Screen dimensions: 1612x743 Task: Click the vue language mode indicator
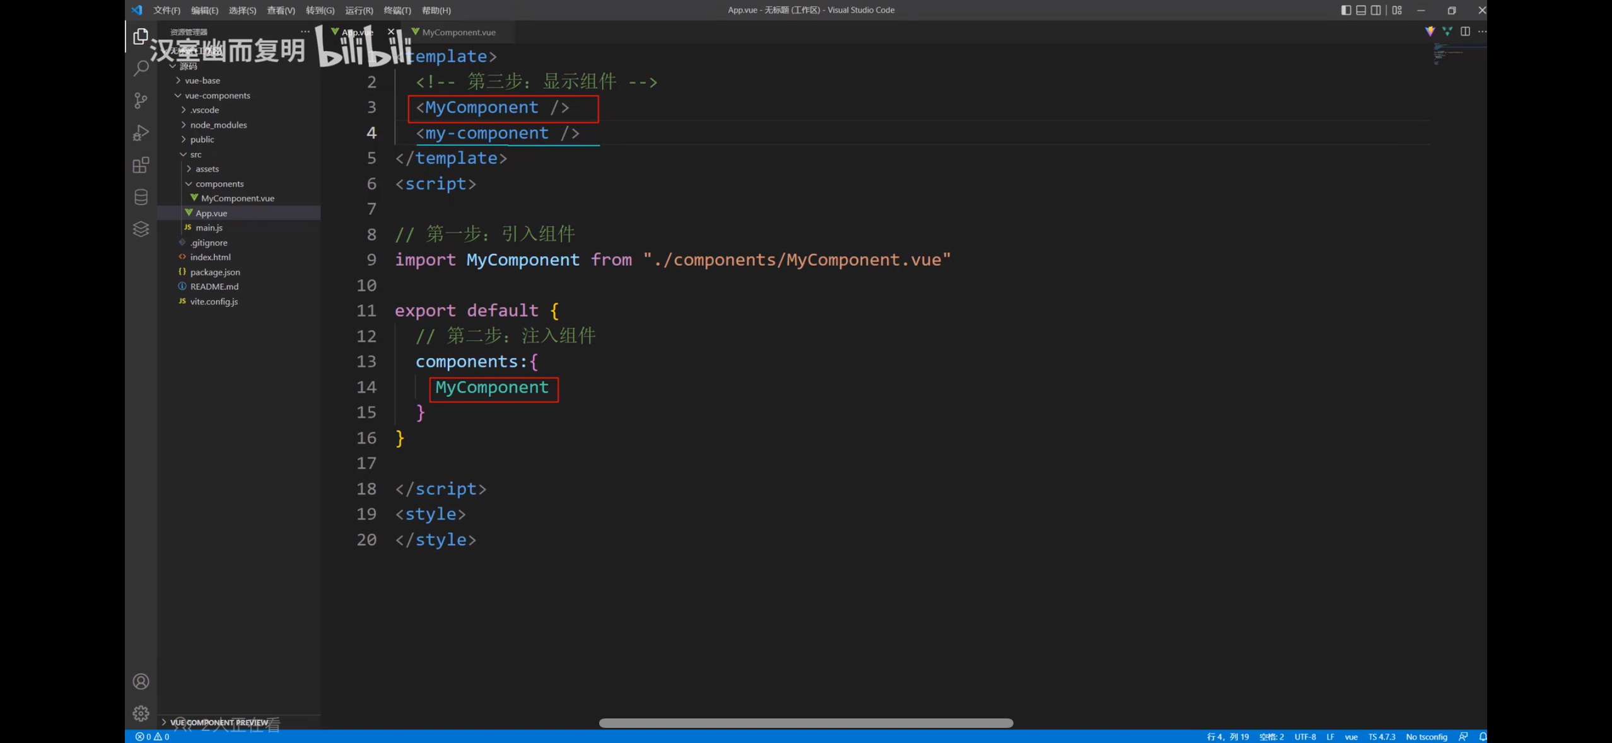[1351, 737]
